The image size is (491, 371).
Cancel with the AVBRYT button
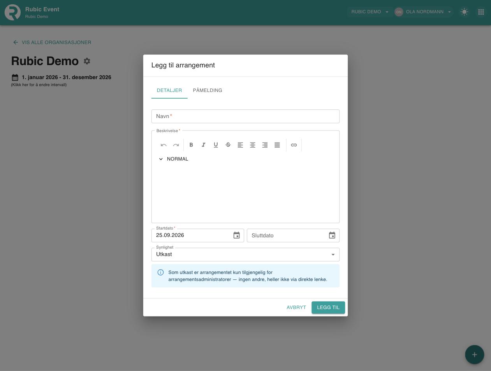point(296,307)
